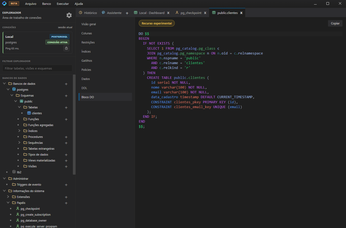This screenshot has height=228, width=346.
Task: Click the Filtrar explorador input field
Action: (37, 68)
